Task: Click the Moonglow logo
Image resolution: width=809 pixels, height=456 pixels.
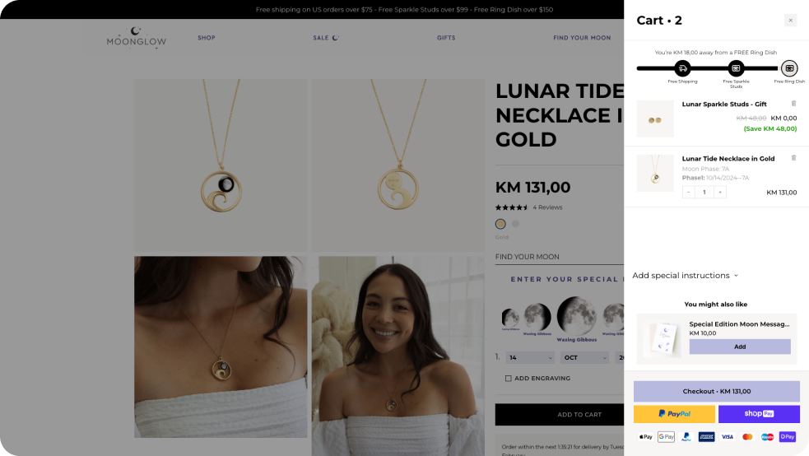Action: coord(137,37)
